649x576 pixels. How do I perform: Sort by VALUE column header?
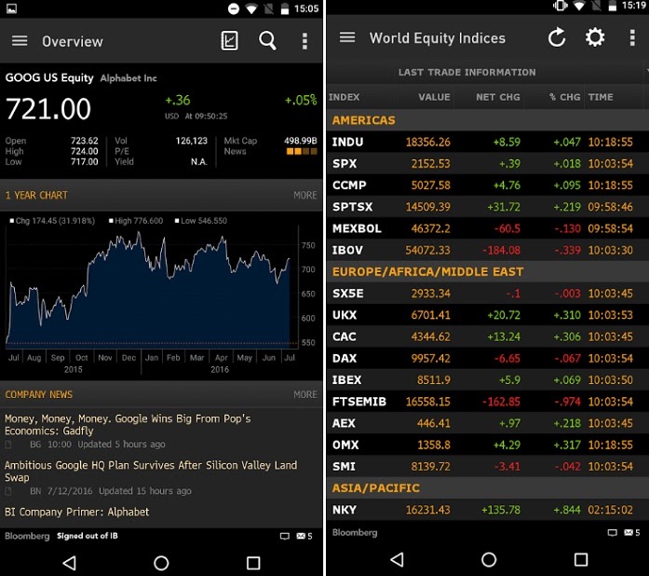tap(434, 97)
